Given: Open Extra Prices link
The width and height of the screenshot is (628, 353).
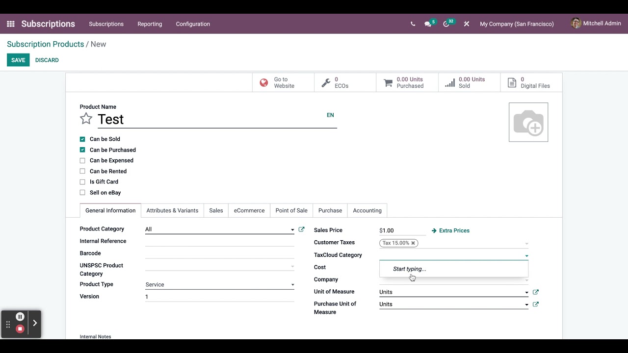Looking at the screenshot, I should tap(450, 230).
